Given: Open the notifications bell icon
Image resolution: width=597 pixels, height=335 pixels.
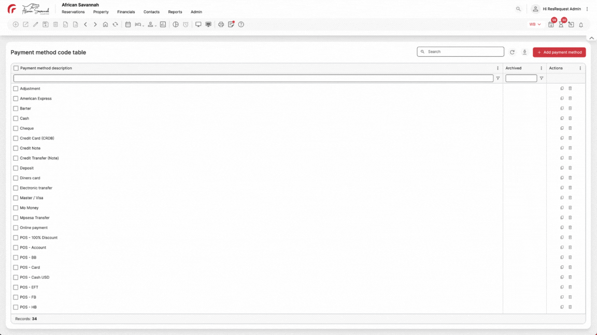Looking at the screenshot, I should (x=581, y=25).
